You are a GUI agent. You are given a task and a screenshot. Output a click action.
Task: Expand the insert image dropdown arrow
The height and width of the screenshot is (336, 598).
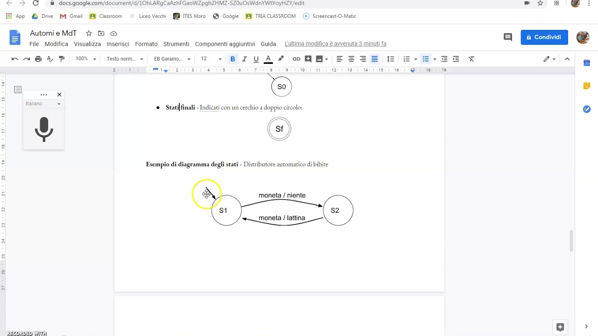326,59
